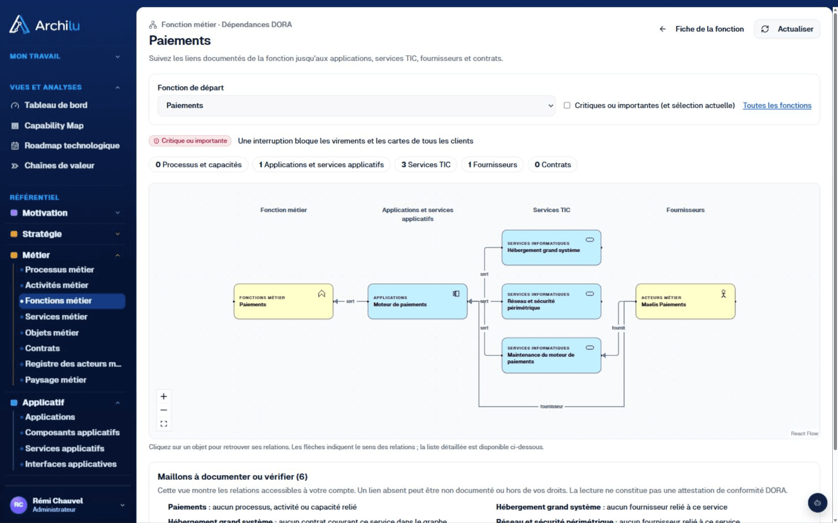
Task: Select the 1 Fournisseurs chip
Action: click(492, 165)
